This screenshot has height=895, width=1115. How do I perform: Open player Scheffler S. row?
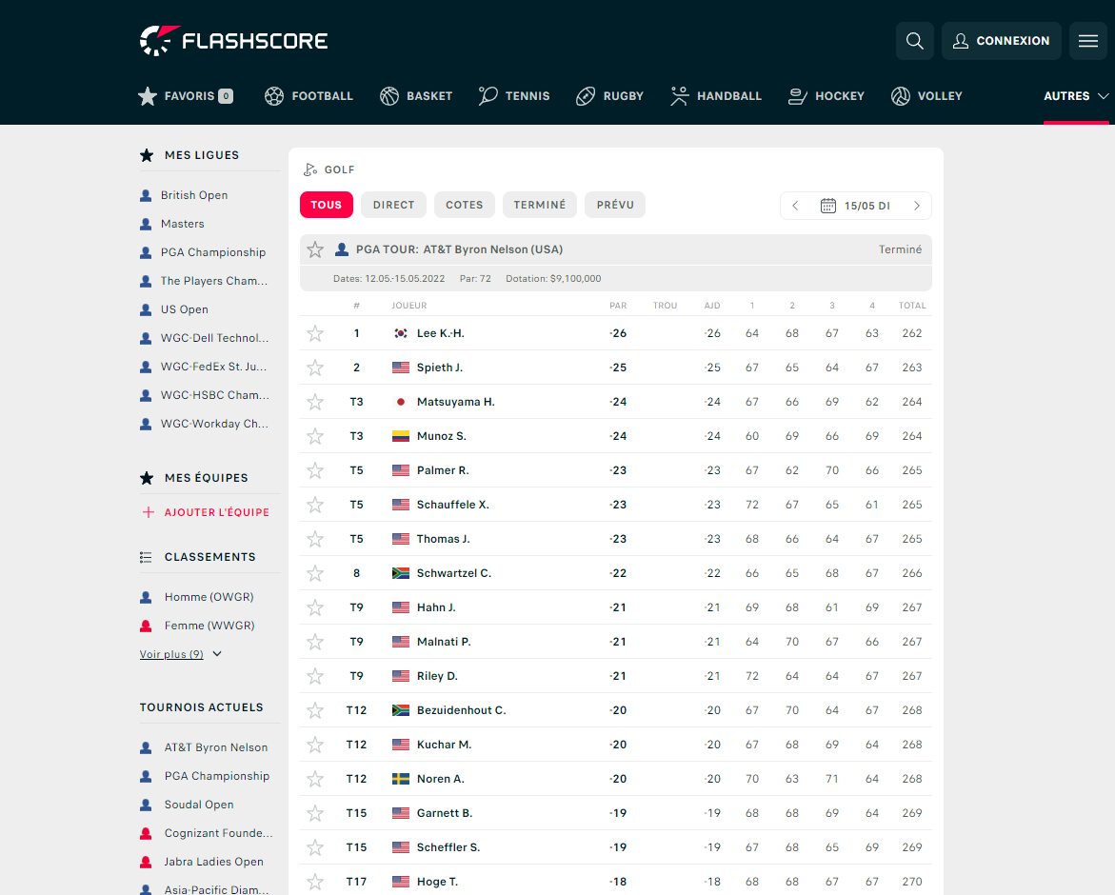coord(616,847)
